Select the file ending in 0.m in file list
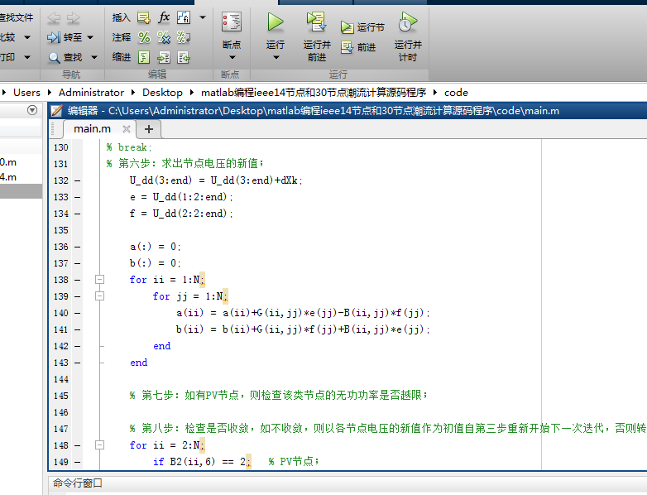The width and height of the screenshot is (647, 495). 8,162
